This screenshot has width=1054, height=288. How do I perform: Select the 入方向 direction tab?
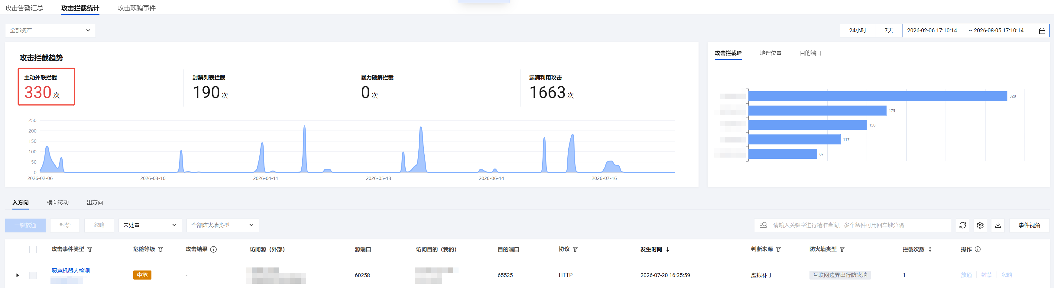[21, 203]
